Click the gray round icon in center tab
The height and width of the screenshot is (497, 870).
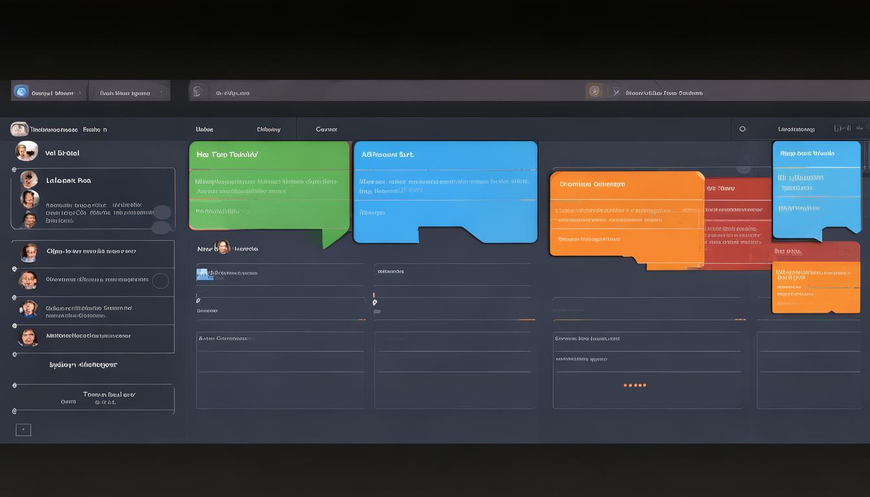point(198,92)
